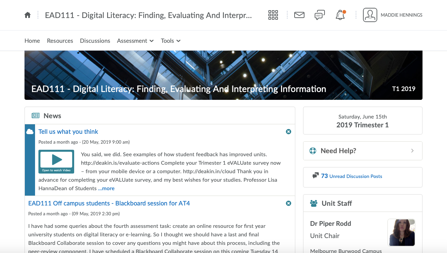The width and height of the screenshot is (447, 253).
Task: Click the '2019 Trimester 1' text
Action: click(x=363, y=125)
